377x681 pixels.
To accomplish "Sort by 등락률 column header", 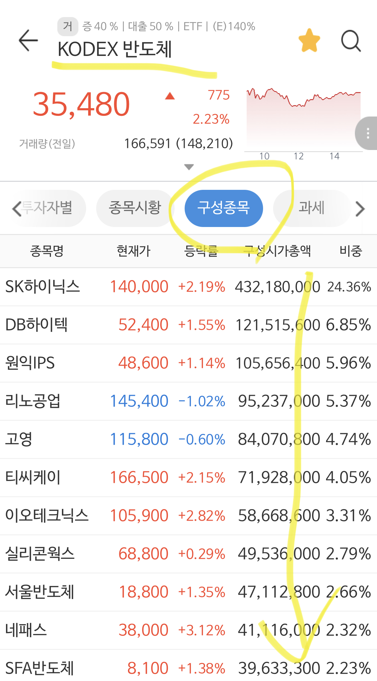I will point(201,251).
